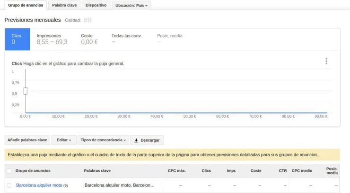The image size is (350, 193).
Task: Select the Posic. media metric
Action: point(170,39)
